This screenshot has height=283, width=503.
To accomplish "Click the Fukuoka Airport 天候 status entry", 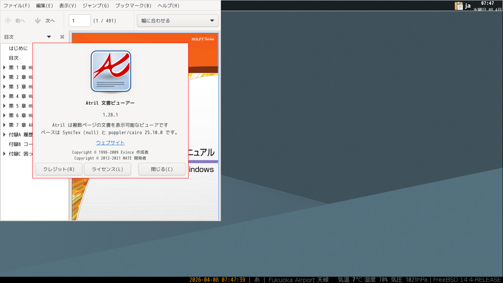I will tap(299, 280).
